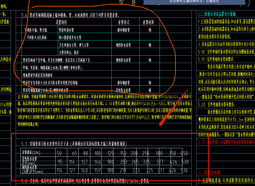
Task: Click the '5.19 室外埋地给水管道敷设:' heading
Action: pyautogui.click(x=216, y=59)
